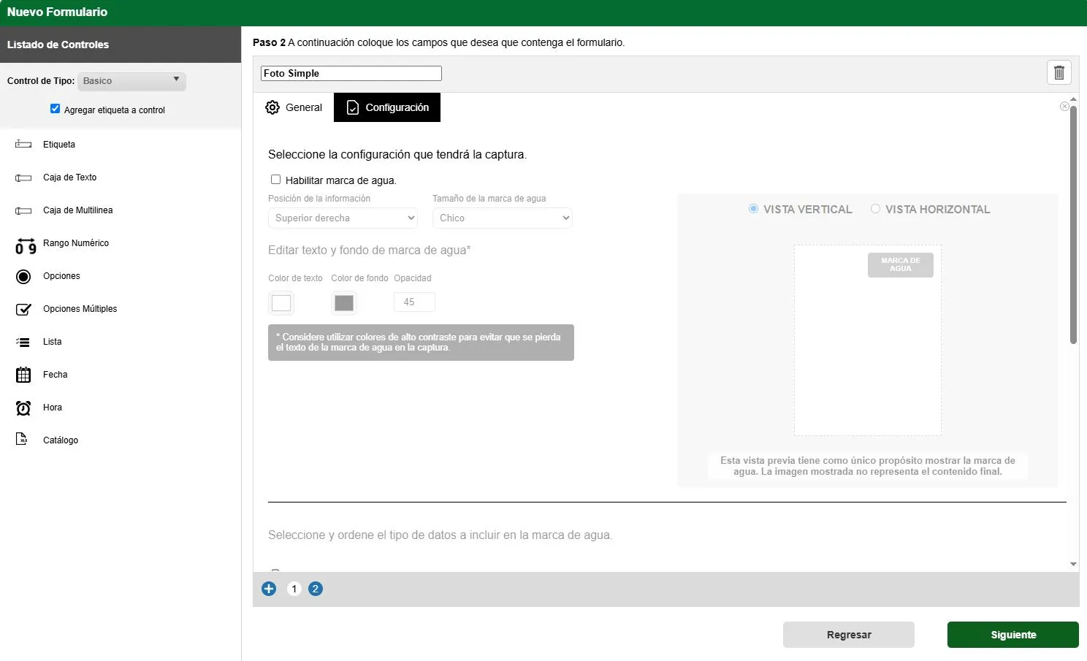Switch to the General tab

pyautogui.click(x=294, y=107)
